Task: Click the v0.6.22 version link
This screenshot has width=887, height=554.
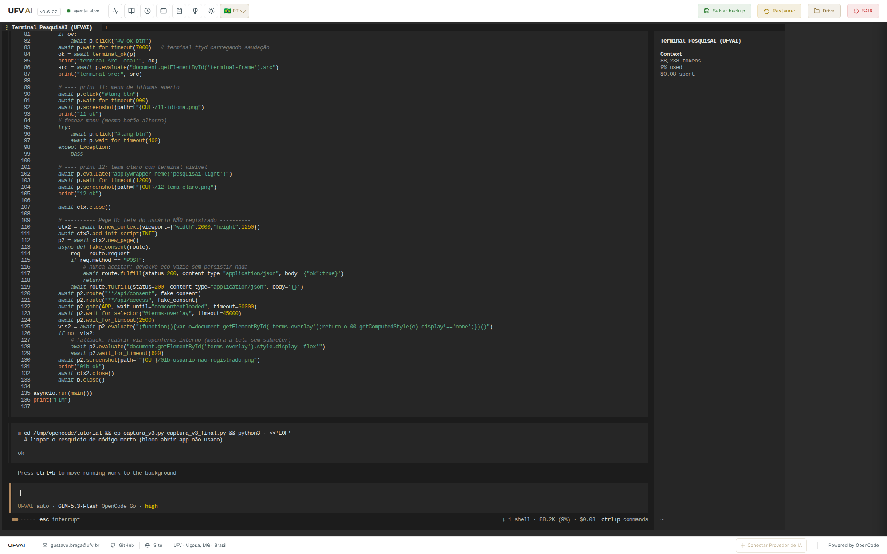Action: [49, 12]
